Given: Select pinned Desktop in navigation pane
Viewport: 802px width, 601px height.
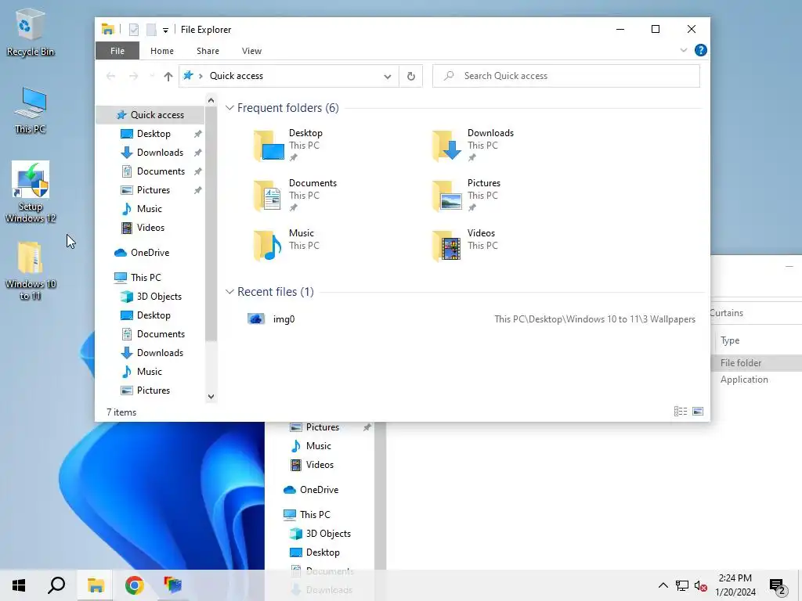Looking at the screenshot, I should coord(154,133).
